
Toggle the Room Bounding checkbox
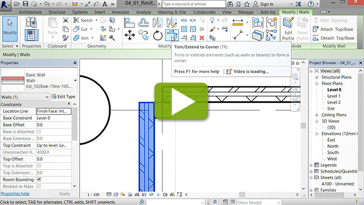click(39, 179)
